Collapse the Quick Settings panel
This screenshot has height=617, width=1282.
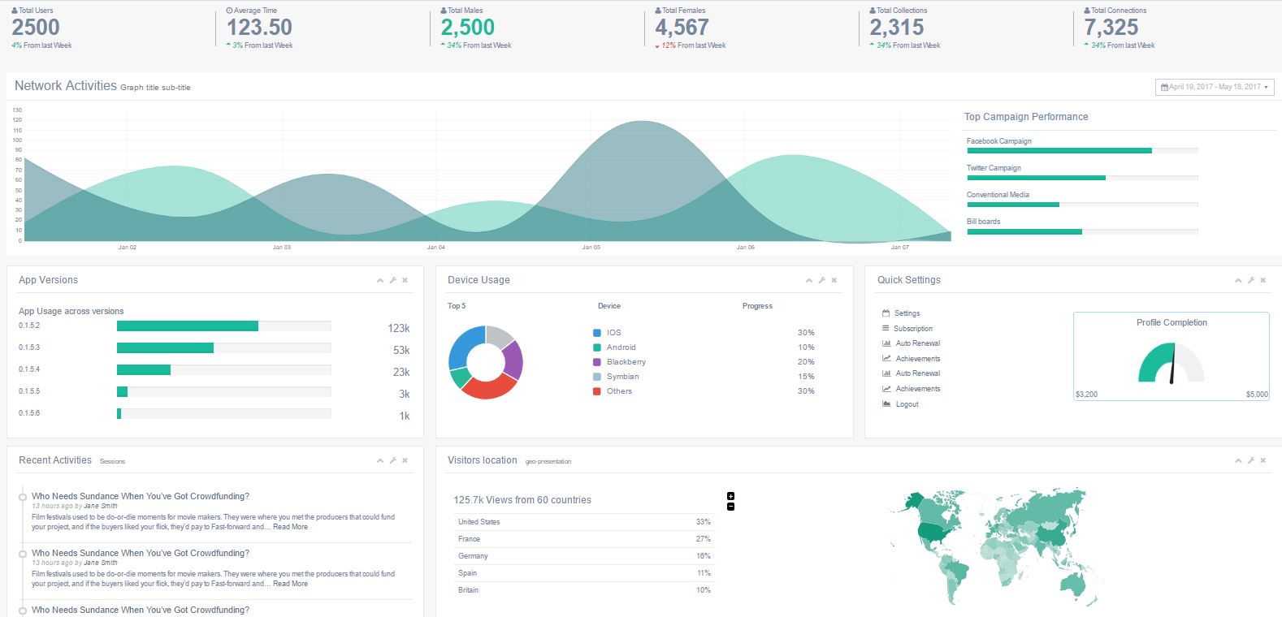coord(1238,280)
